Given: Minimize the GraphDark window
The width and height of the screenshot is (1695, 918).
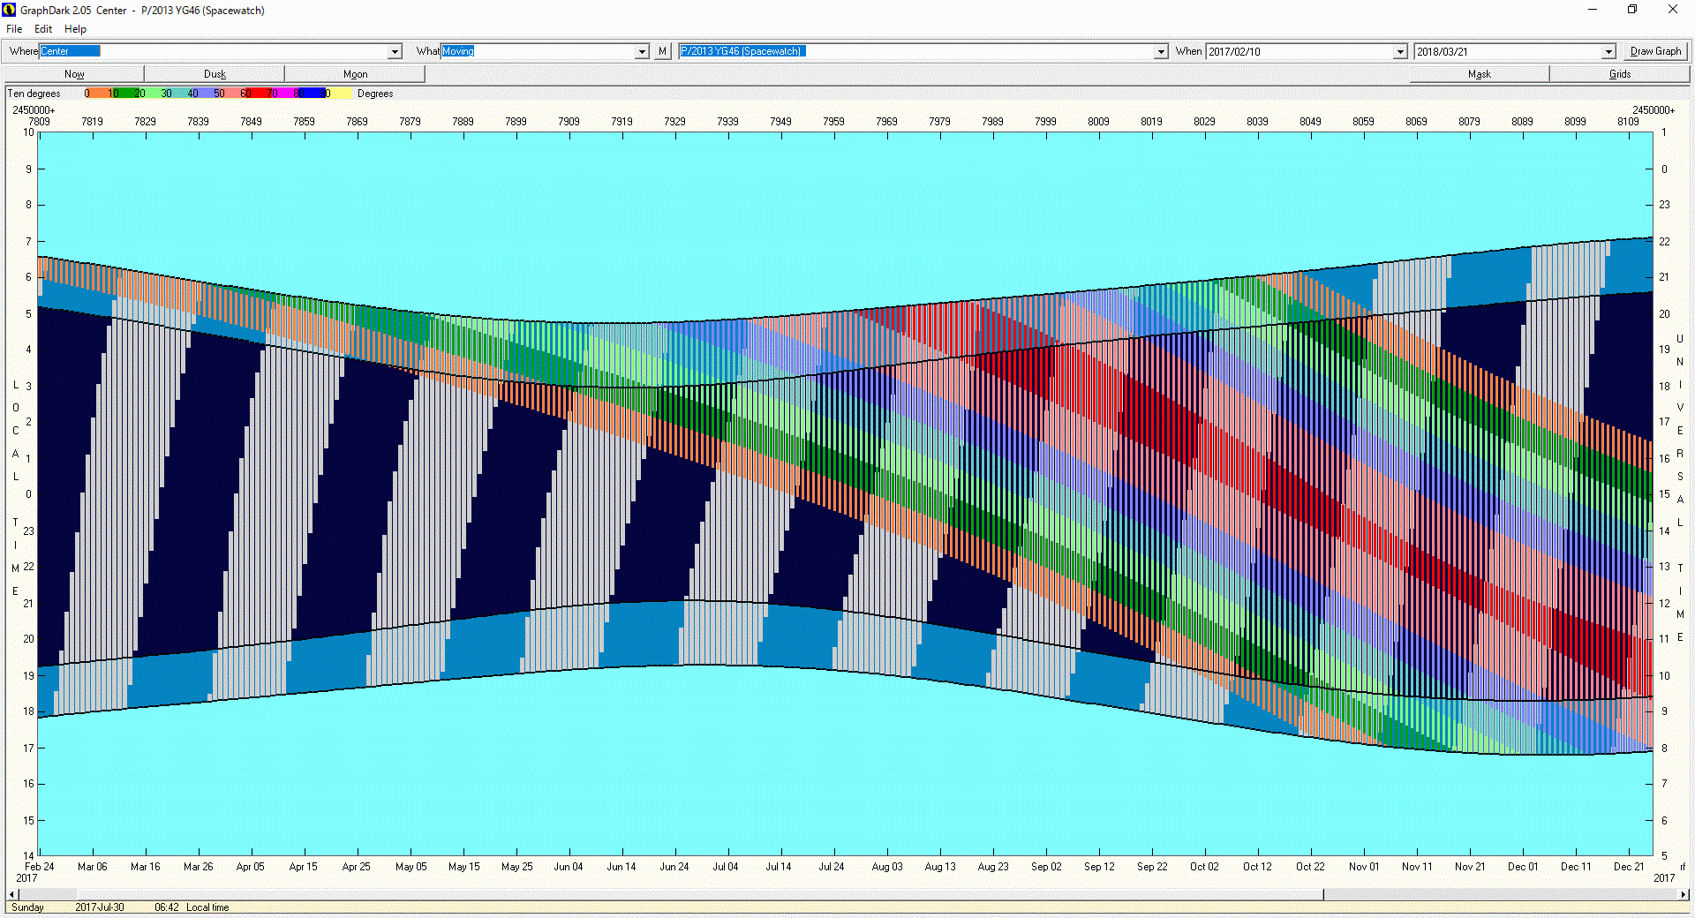Looking at the screenshot, I should point(1593,10).
